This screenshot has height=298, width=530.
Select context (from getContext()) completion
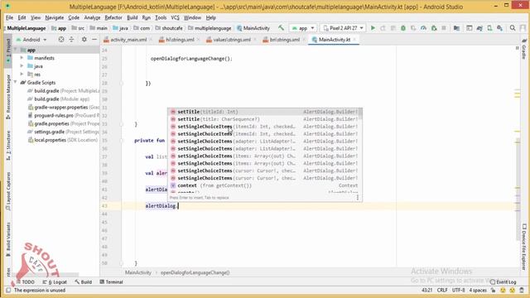(x=264, y=185)
